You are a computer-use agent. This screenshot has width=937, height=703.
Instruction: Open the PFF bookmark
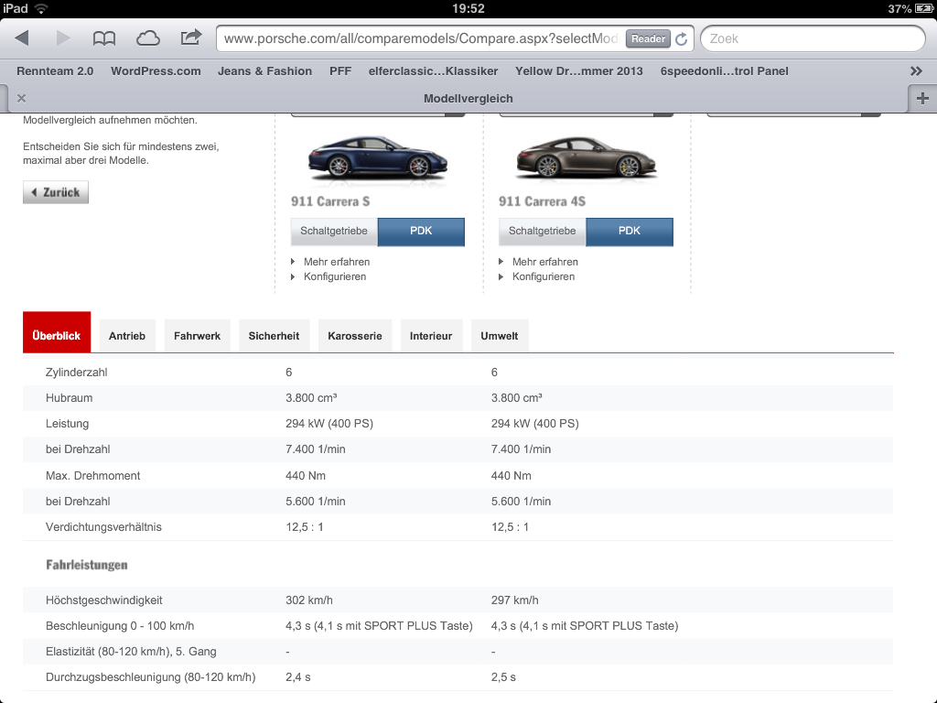click(x=340, y=71)
